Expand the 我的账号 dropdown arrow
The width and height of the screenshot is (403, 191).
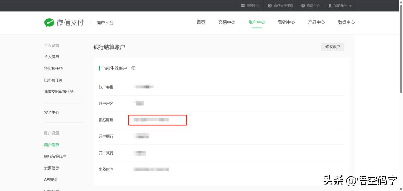(x=350, y=6)
